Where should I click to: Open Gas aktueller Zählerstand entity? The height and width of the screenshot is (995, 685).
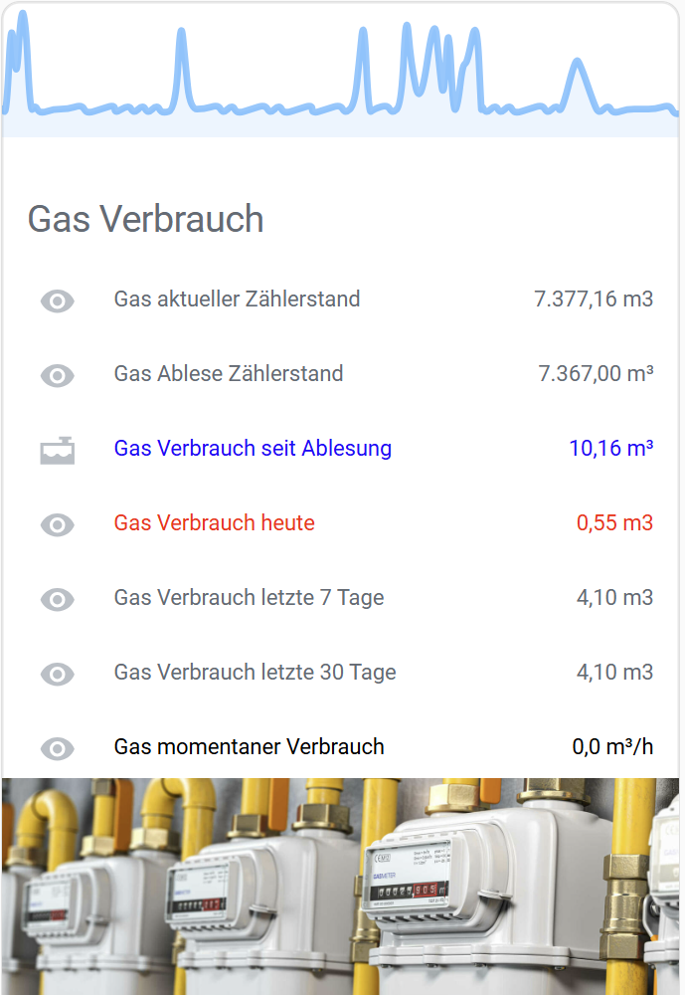tap(237, 299)
